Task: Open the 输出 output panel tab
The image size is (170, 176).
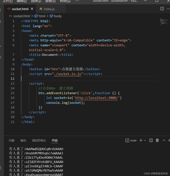Action: [x=23, y=141]
